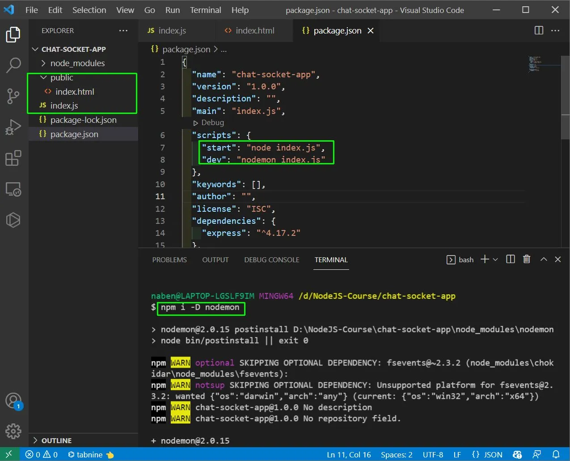The width and height of the screenshot is (570, 461).
Task: Add a new terminal with plus icon
Action: click(485, 259)
